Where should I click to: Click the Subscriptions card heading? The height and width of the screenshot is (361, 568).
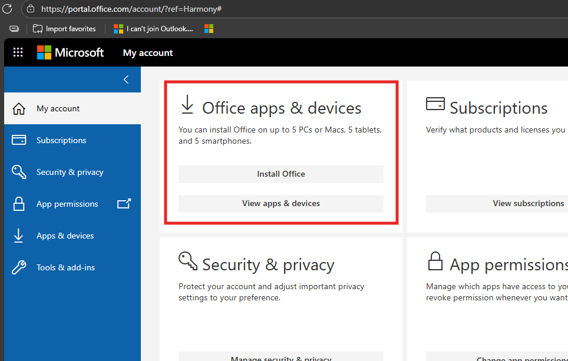point(498,108)
